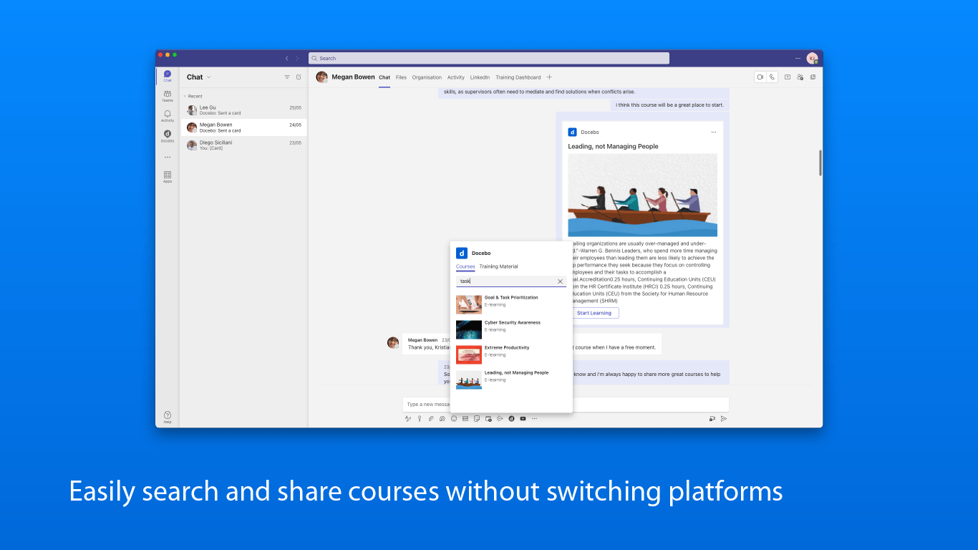Screen dimensions: 978x550
Task: Open Settings and more in title bar
Action: click(798, 58)
